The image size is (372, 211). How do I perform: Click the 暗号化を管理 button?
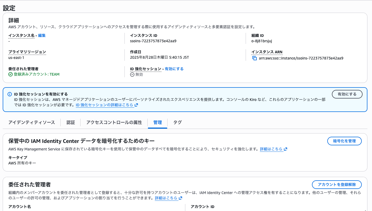tap(344, 141)
